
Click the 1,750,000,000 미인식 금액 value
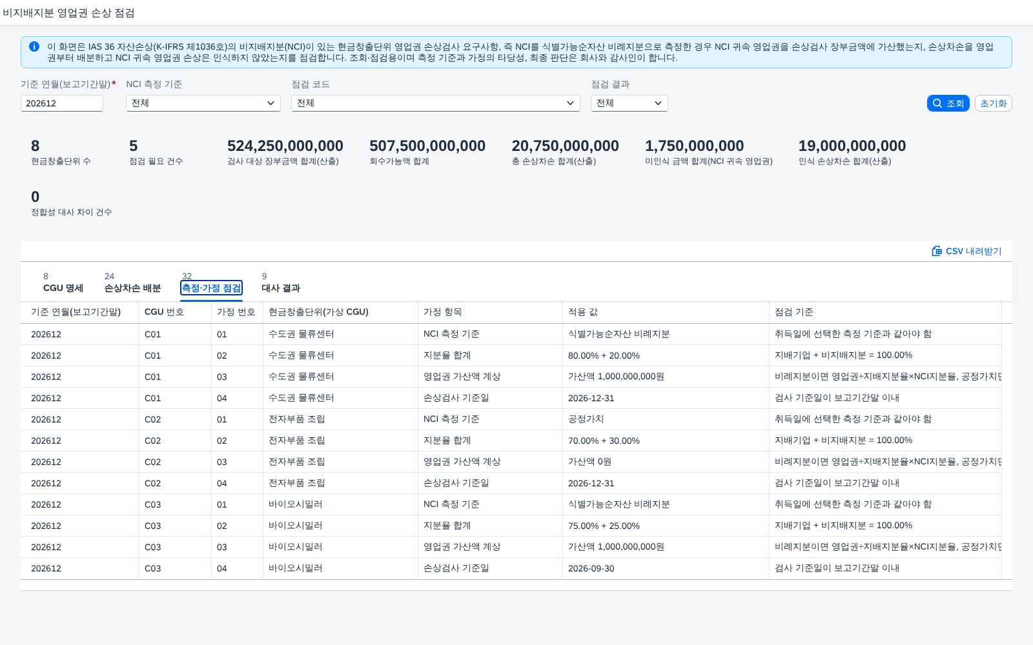pos(695,146)
